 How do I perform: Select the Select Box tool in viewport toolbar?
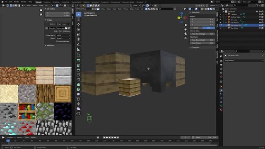(x=78, y=14)
